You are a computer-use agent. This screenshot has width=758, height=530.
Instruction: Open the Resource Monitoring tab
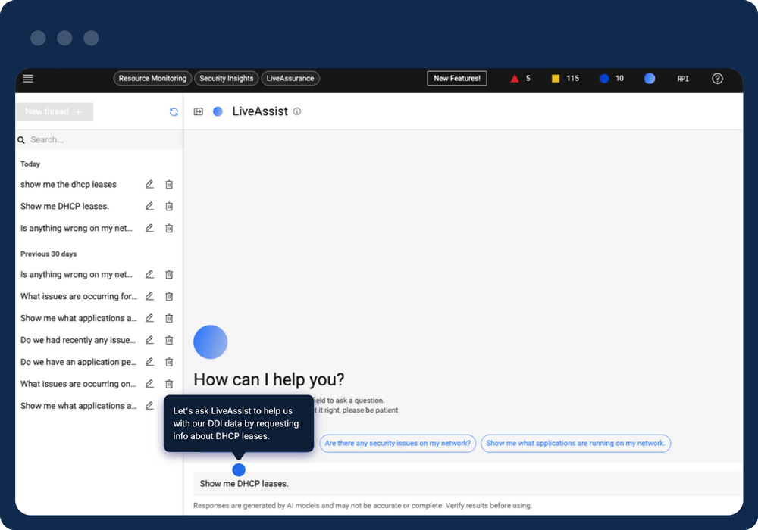152,79
